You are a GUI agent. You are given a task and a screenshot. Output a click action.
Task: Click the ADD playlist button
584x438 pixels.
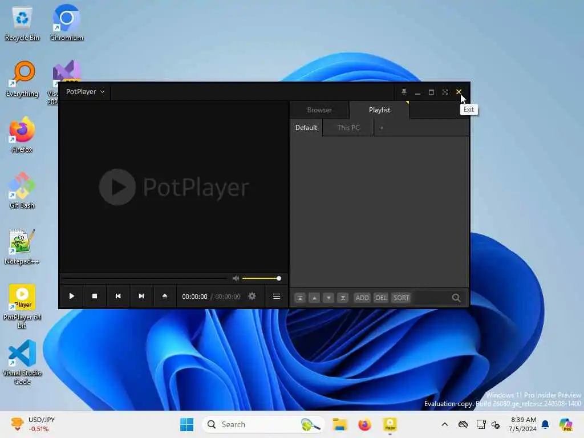(362, 298)
